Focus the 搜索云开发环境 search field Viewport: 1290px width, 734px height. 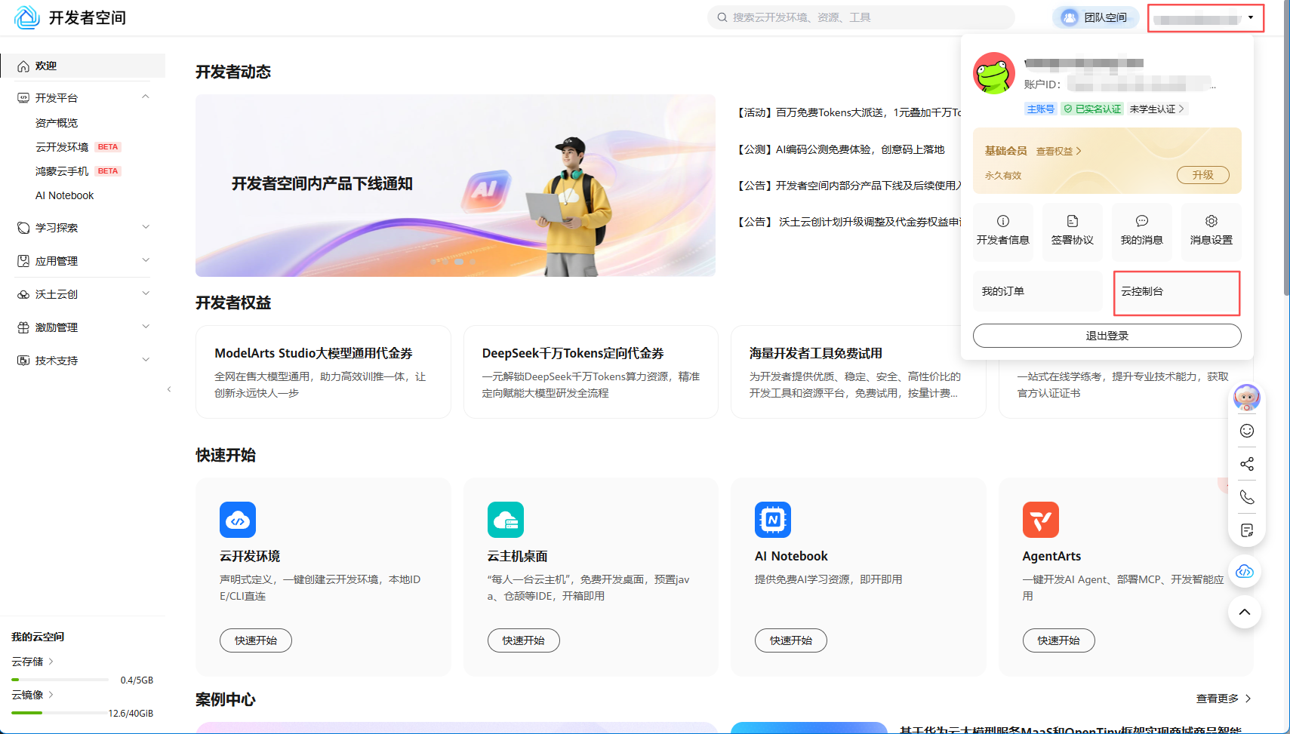pyautogui.click(x=861, y=17)
